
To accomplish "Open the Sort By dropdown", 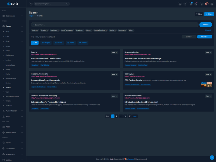I will (189, 37).
